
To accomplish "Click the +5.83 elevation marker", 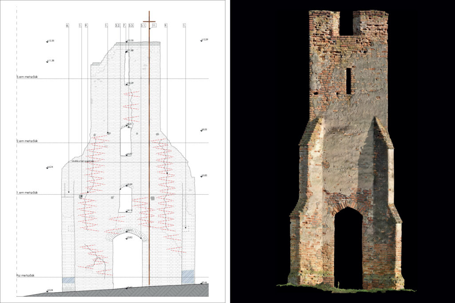I will pos(204,176).
